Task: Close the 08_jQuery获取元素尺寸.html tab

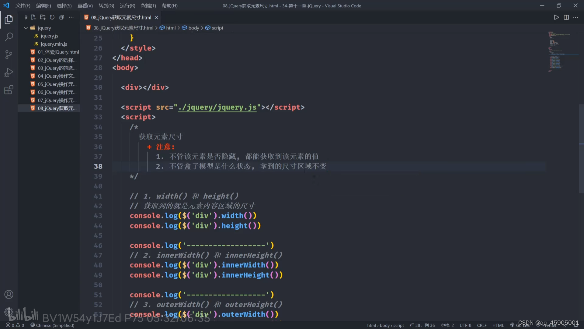Action: [x=156, y=18]
